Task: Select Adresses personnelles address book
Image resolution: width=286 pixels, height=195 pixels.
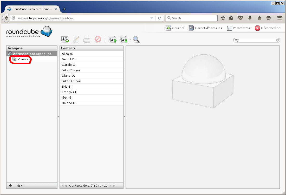Action: click(32, 54)
